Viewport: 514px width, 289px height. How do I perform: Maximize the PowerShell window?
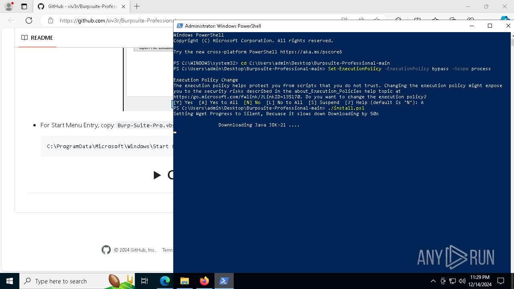pyautogui.click(x=490, y=26)
